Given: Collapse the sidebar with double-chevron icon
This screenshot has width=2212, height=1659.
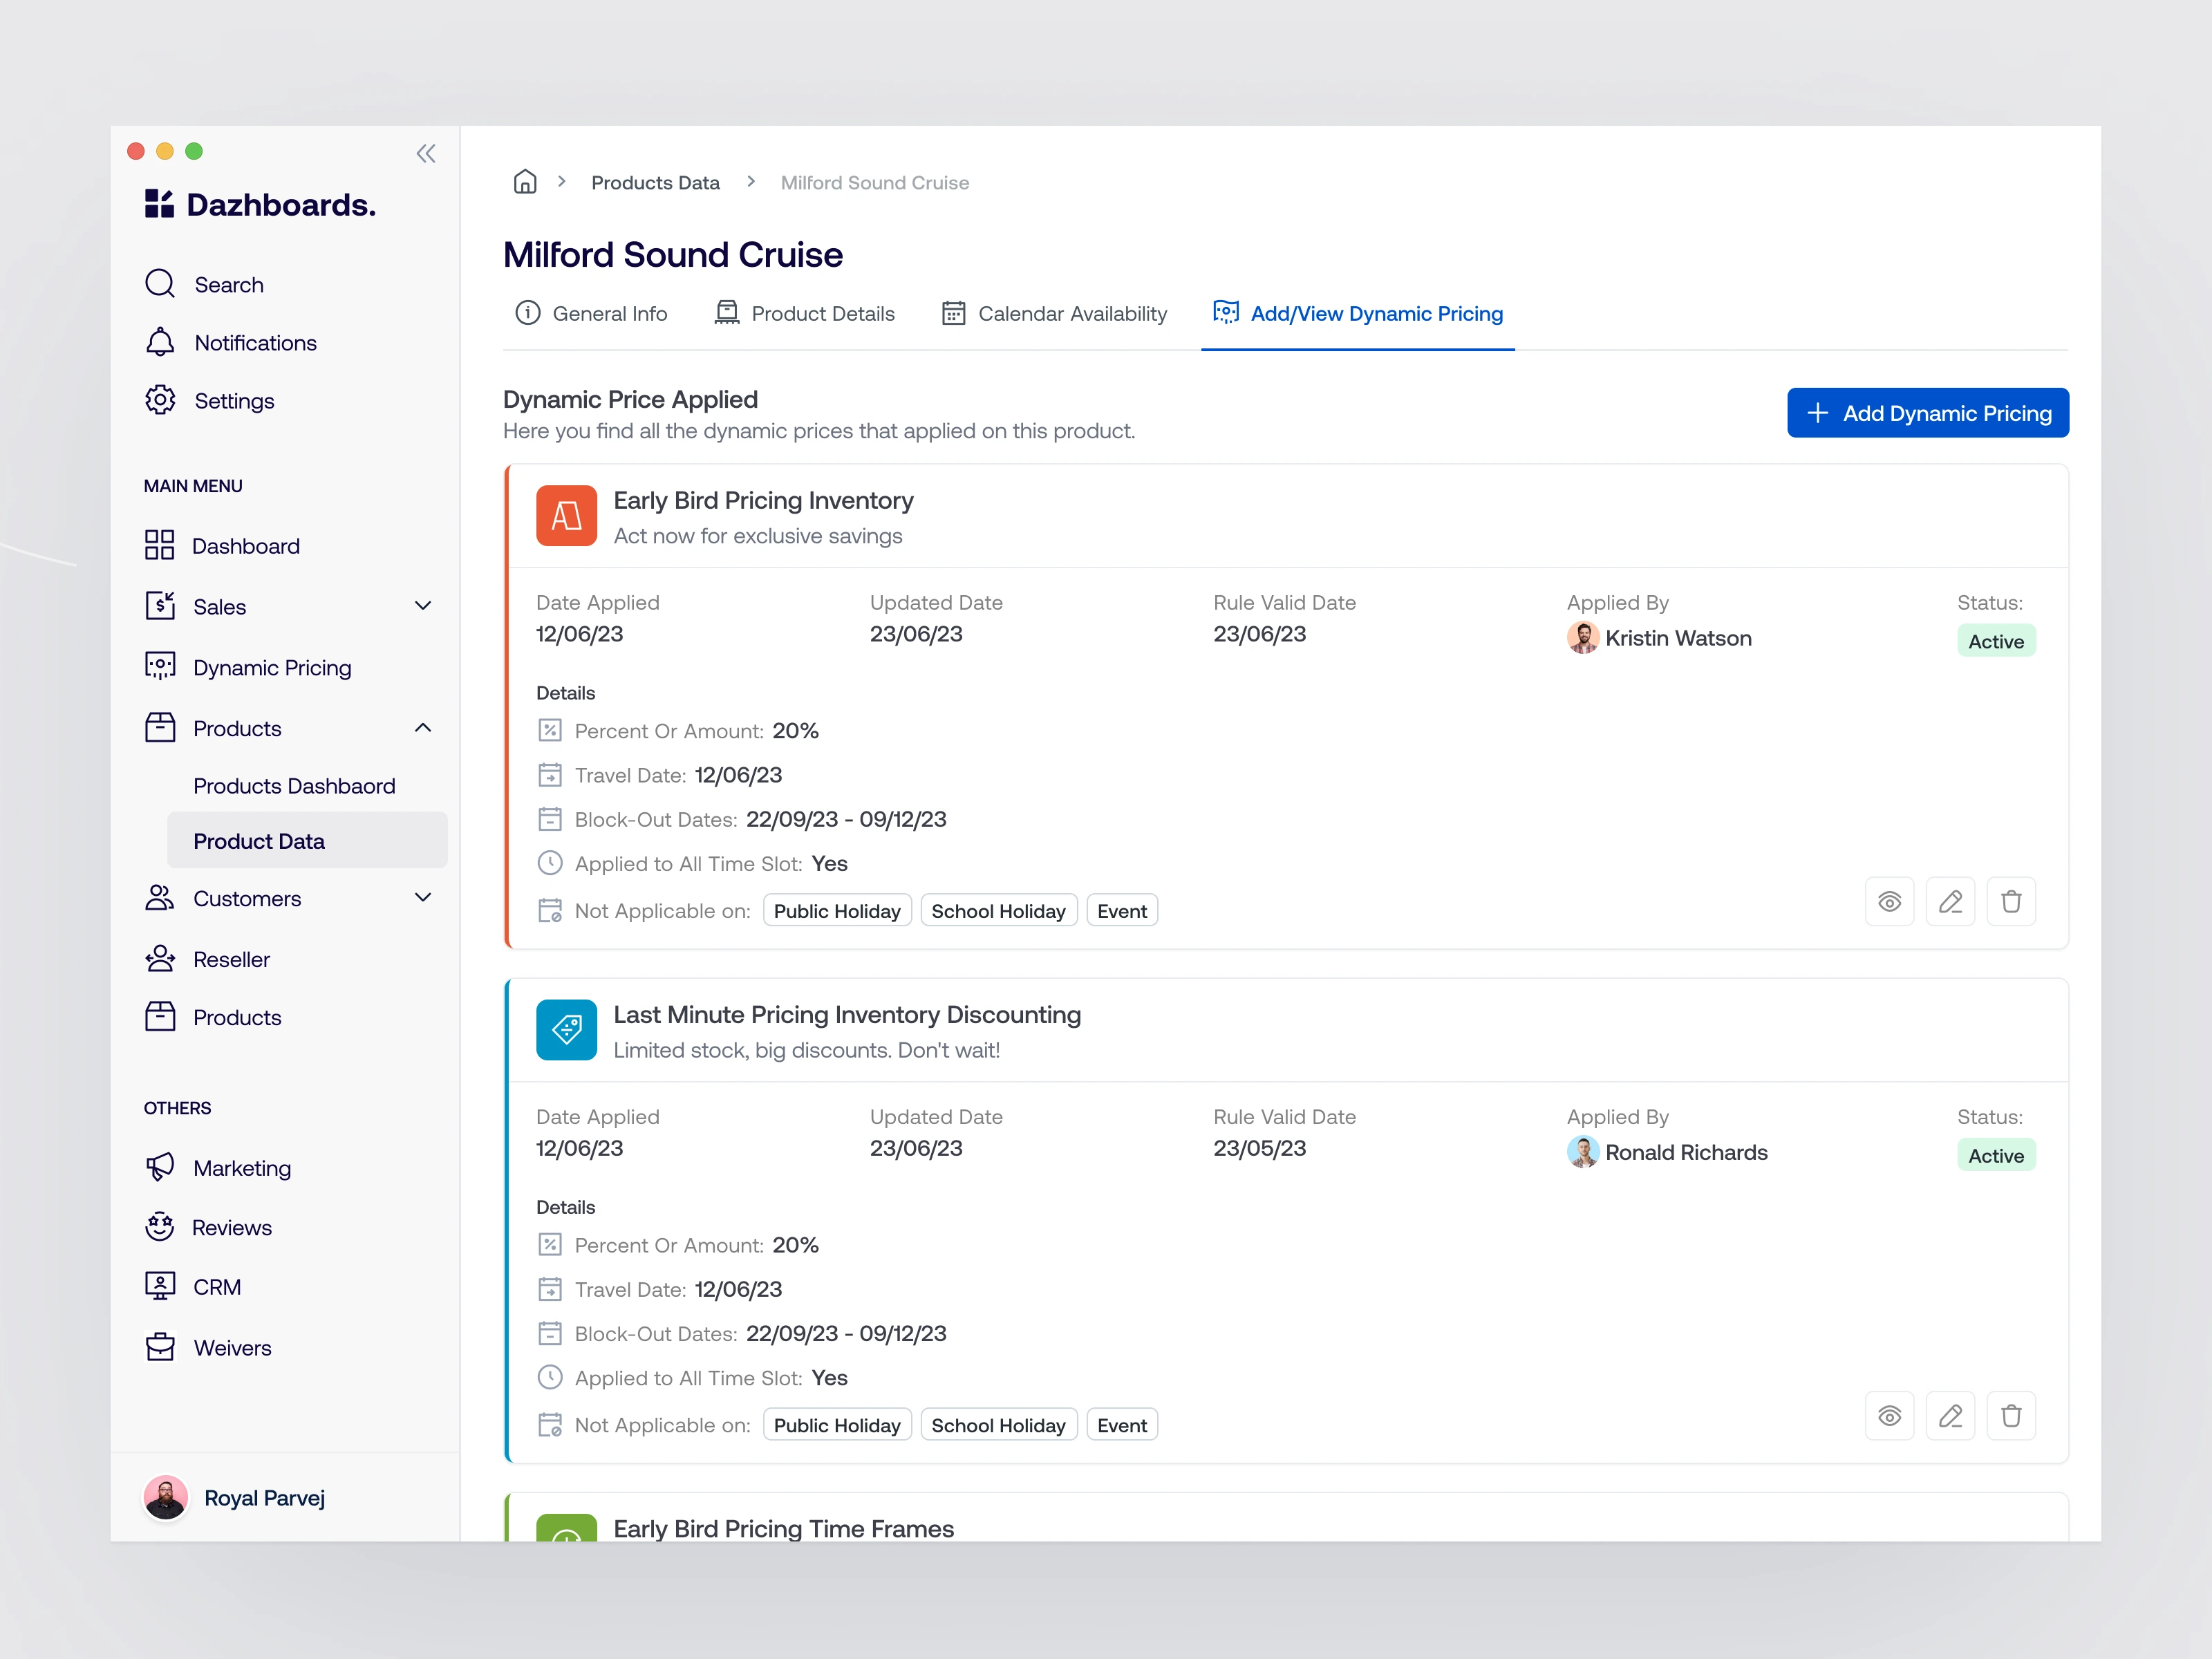Looking at the screenshot, I should [426, 153].
